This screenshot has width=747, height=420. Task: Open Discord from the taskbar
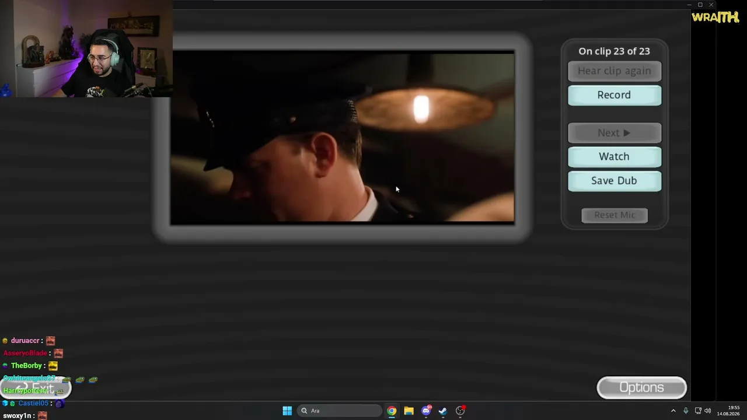pyautogui.click(x=426, y=411)
